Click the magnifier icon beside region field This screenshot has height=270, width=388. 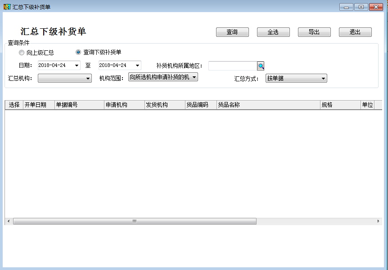pyautogui.click(x=261, y=66)
